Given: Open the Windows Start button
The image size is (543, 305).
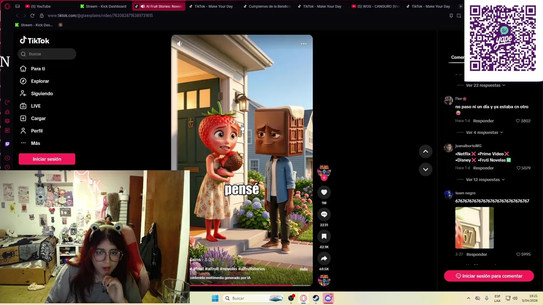Looking at the screenshot, I should (215, 298).
